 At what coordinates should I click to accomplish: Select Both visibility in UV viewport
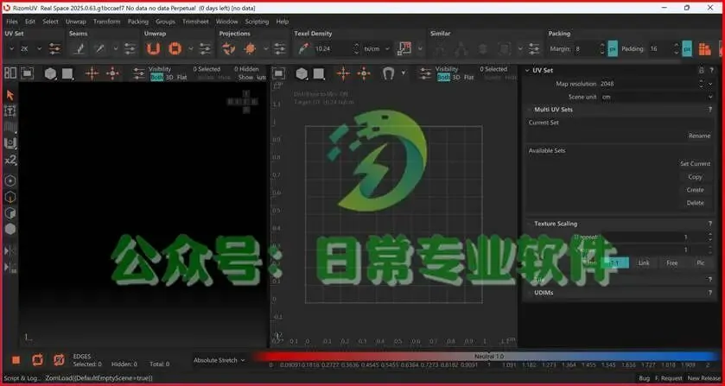point(444,77)
